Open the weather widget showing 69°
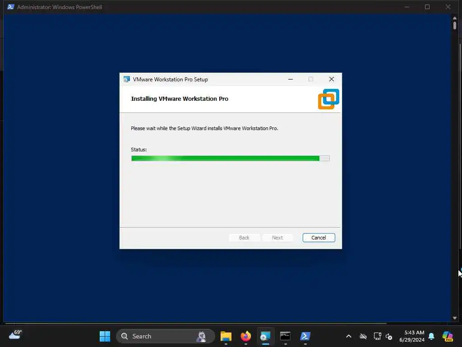The width and height of the screenshot is (462, 347). (x=15, y=335)
